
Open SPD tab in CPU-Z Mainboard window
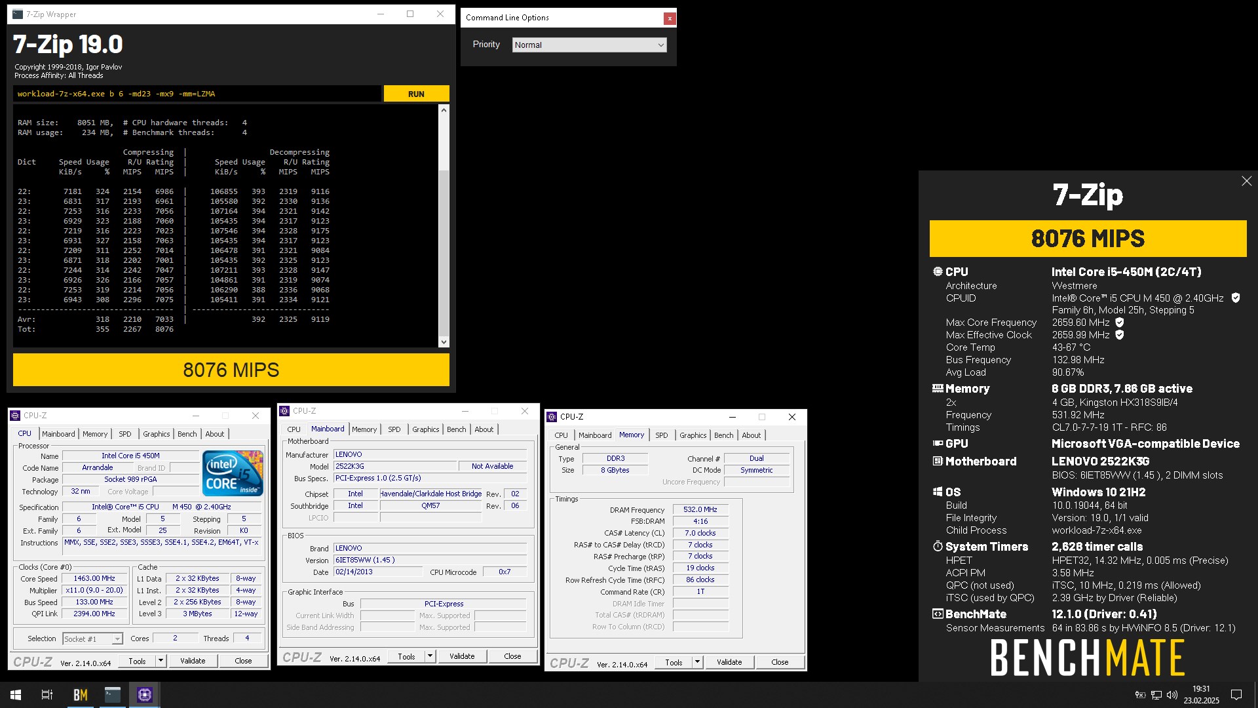394,429
